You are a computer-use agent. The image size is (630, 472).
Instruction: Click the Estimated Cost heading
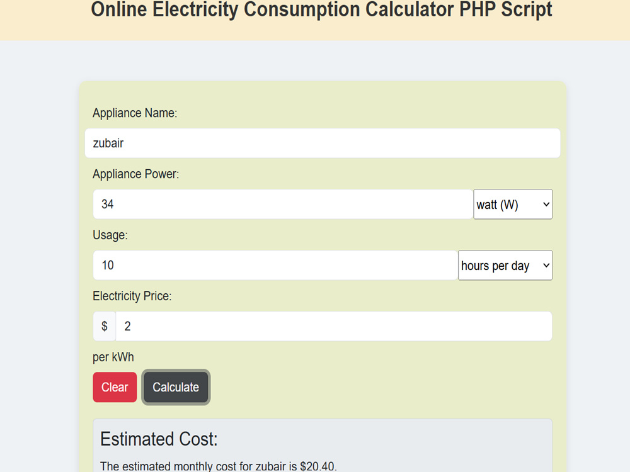pos(159,439)
